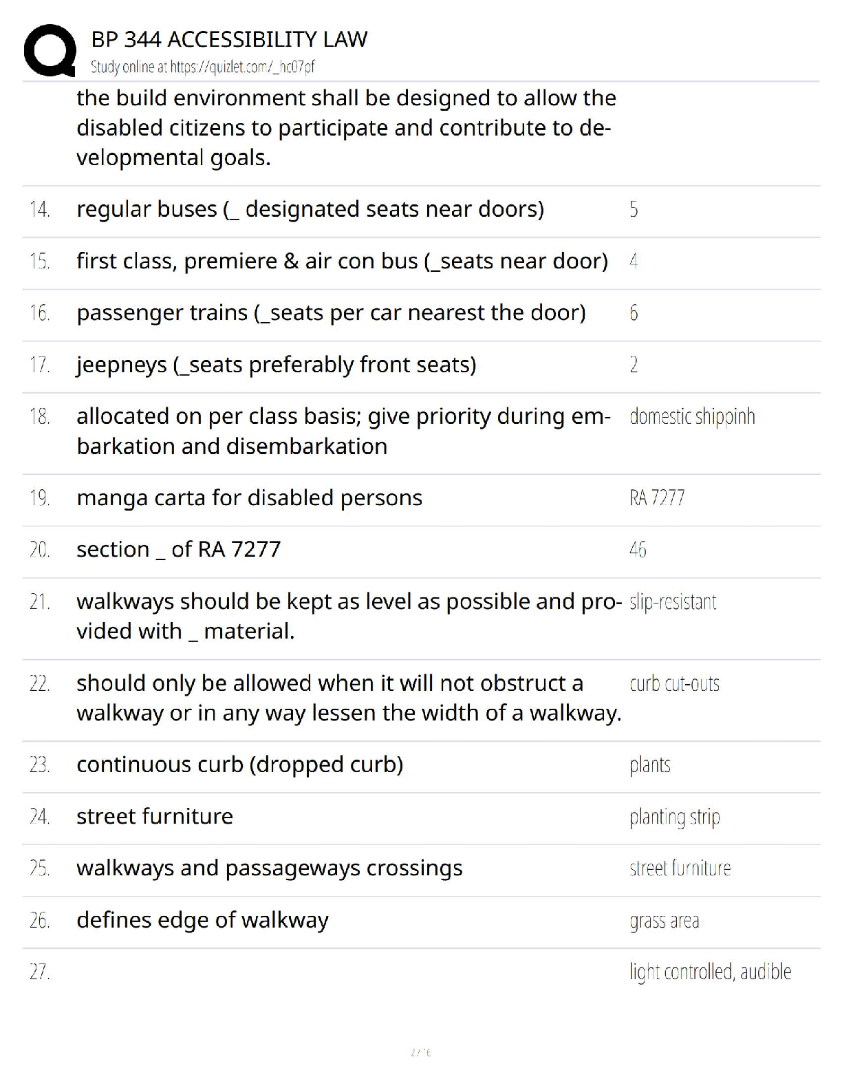
Task: Click 'manga carta for disabled persons' term
Action: (x=249, y=498)
